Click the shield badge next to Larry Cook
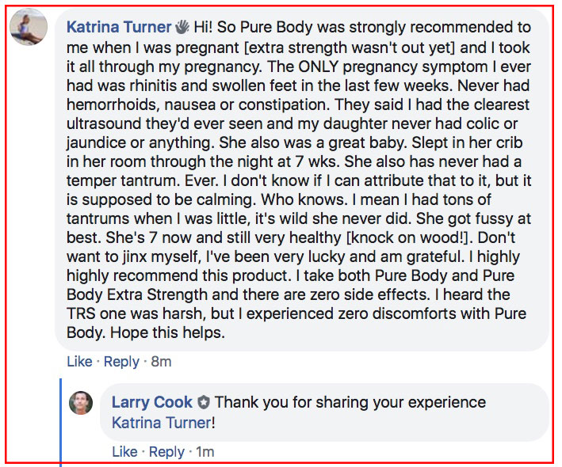The height and width of the screenshot is (467, 562). [204, 403]
